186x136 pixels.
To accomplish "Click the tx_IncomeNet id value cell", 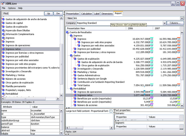I will click(45, 114).
